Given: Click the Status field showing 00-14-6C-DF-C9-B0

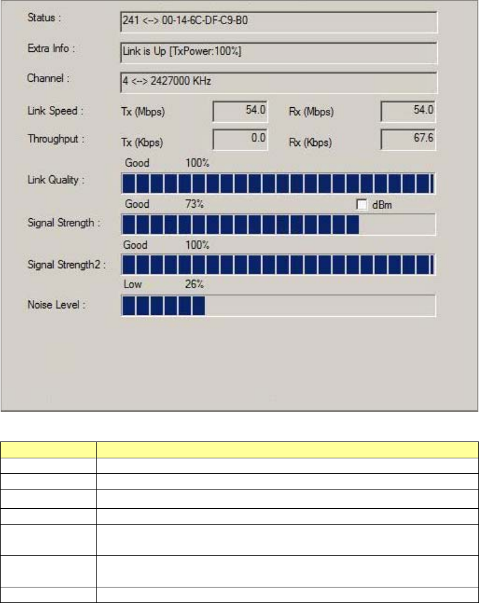Looking at the screenshot, I should [279, 22].
